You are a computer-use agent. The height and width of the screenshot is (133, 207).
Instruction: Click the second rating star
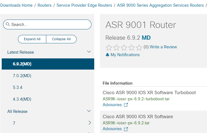click(116, 47)
